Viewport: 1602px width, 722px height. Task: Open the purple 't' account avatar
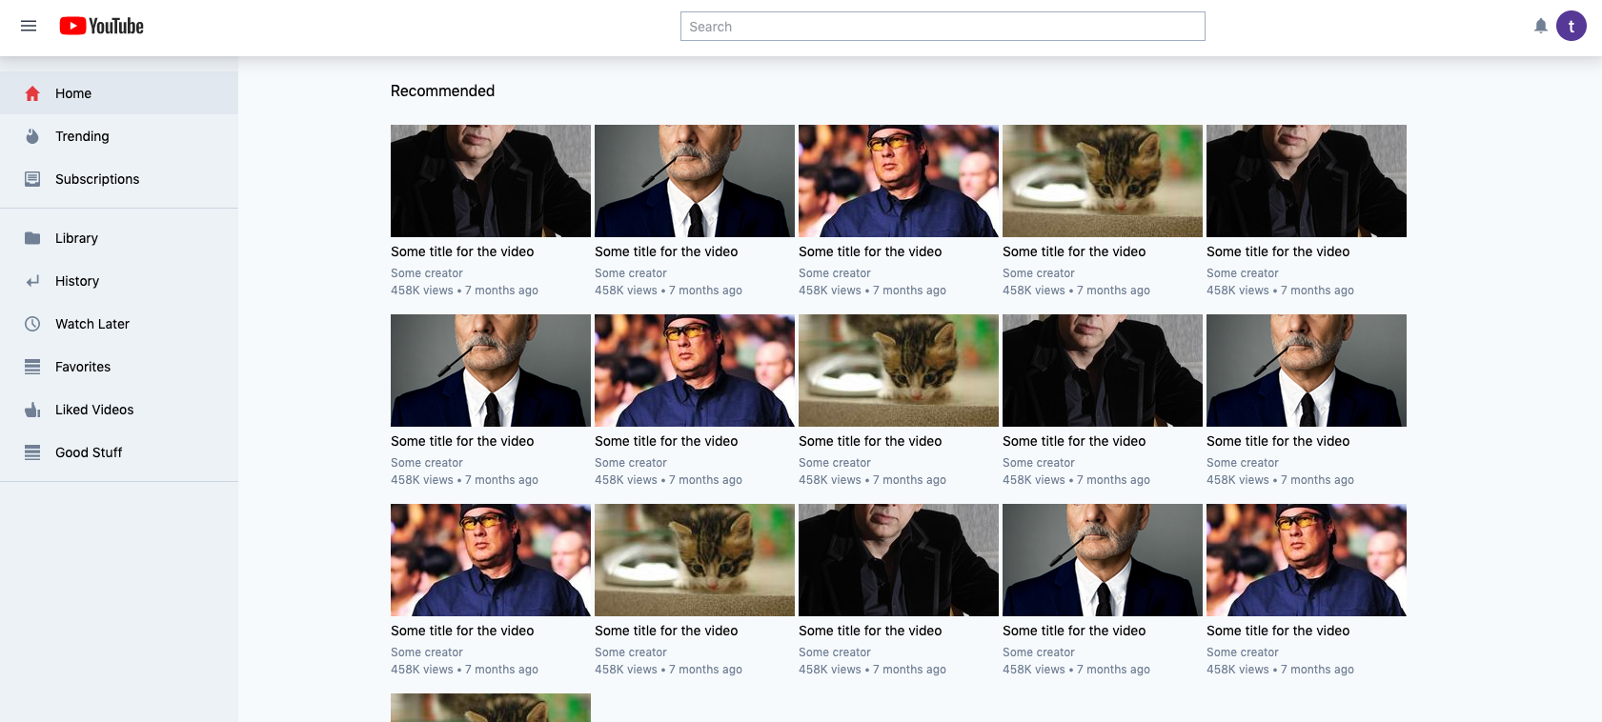pos(1572,26)
